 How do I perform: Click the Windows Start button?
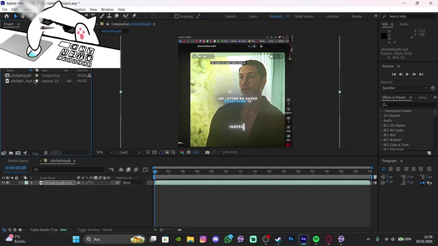click(76, 239)
